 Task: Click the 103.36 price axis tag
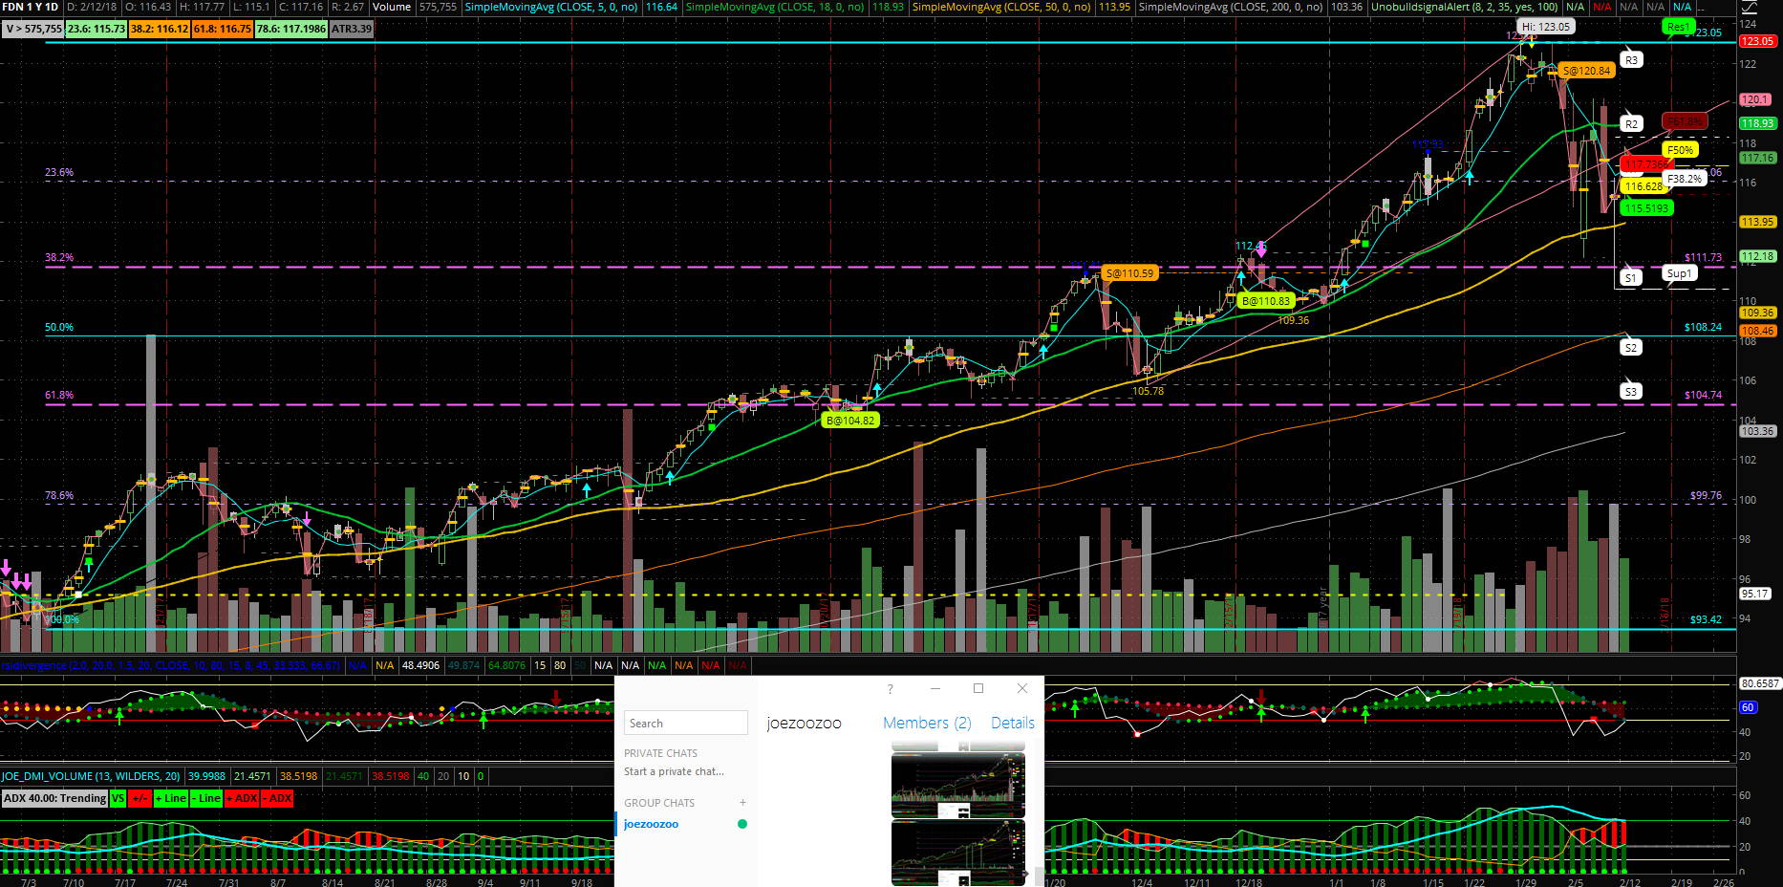point(1757,431)
